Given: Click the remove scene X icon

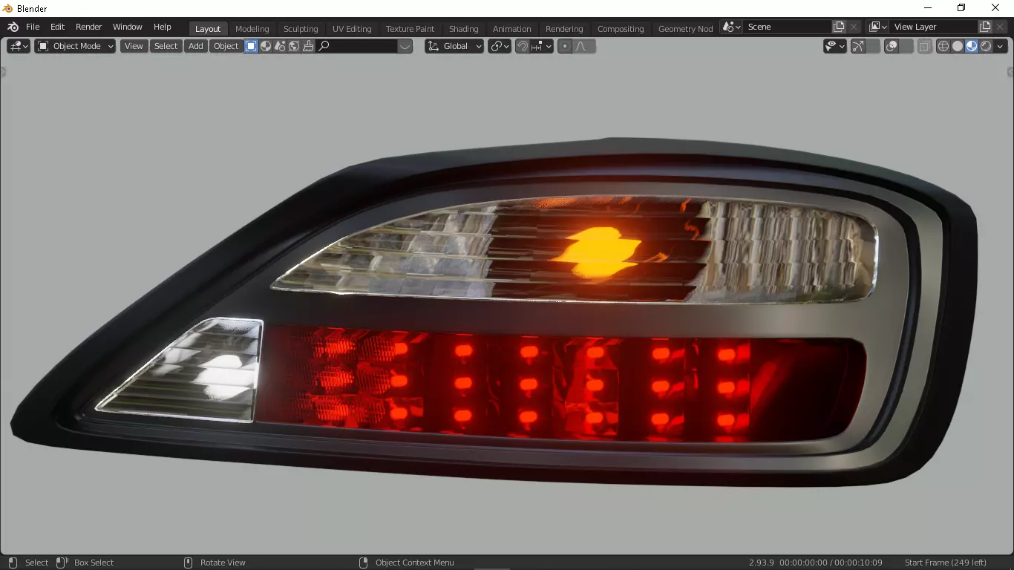Looking at the screenshot, I should [854, 27].
